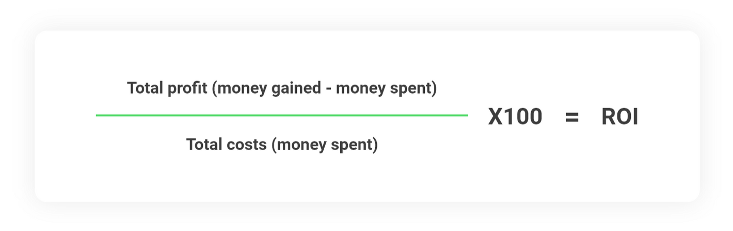Click the word "Total" above the green line
This screenshot has height=231, width=733.
tap(145, 88)
